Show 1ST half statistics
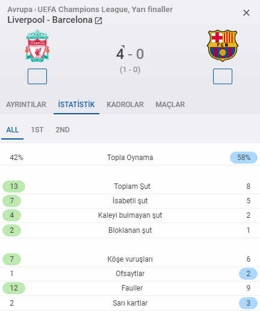The height and width of the screenshot is (311, 260). [37, 130]
